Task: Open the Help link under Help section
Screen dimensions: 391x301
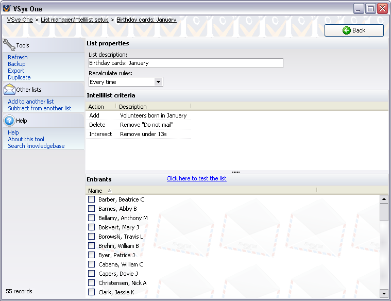Action: click(13, 132)
